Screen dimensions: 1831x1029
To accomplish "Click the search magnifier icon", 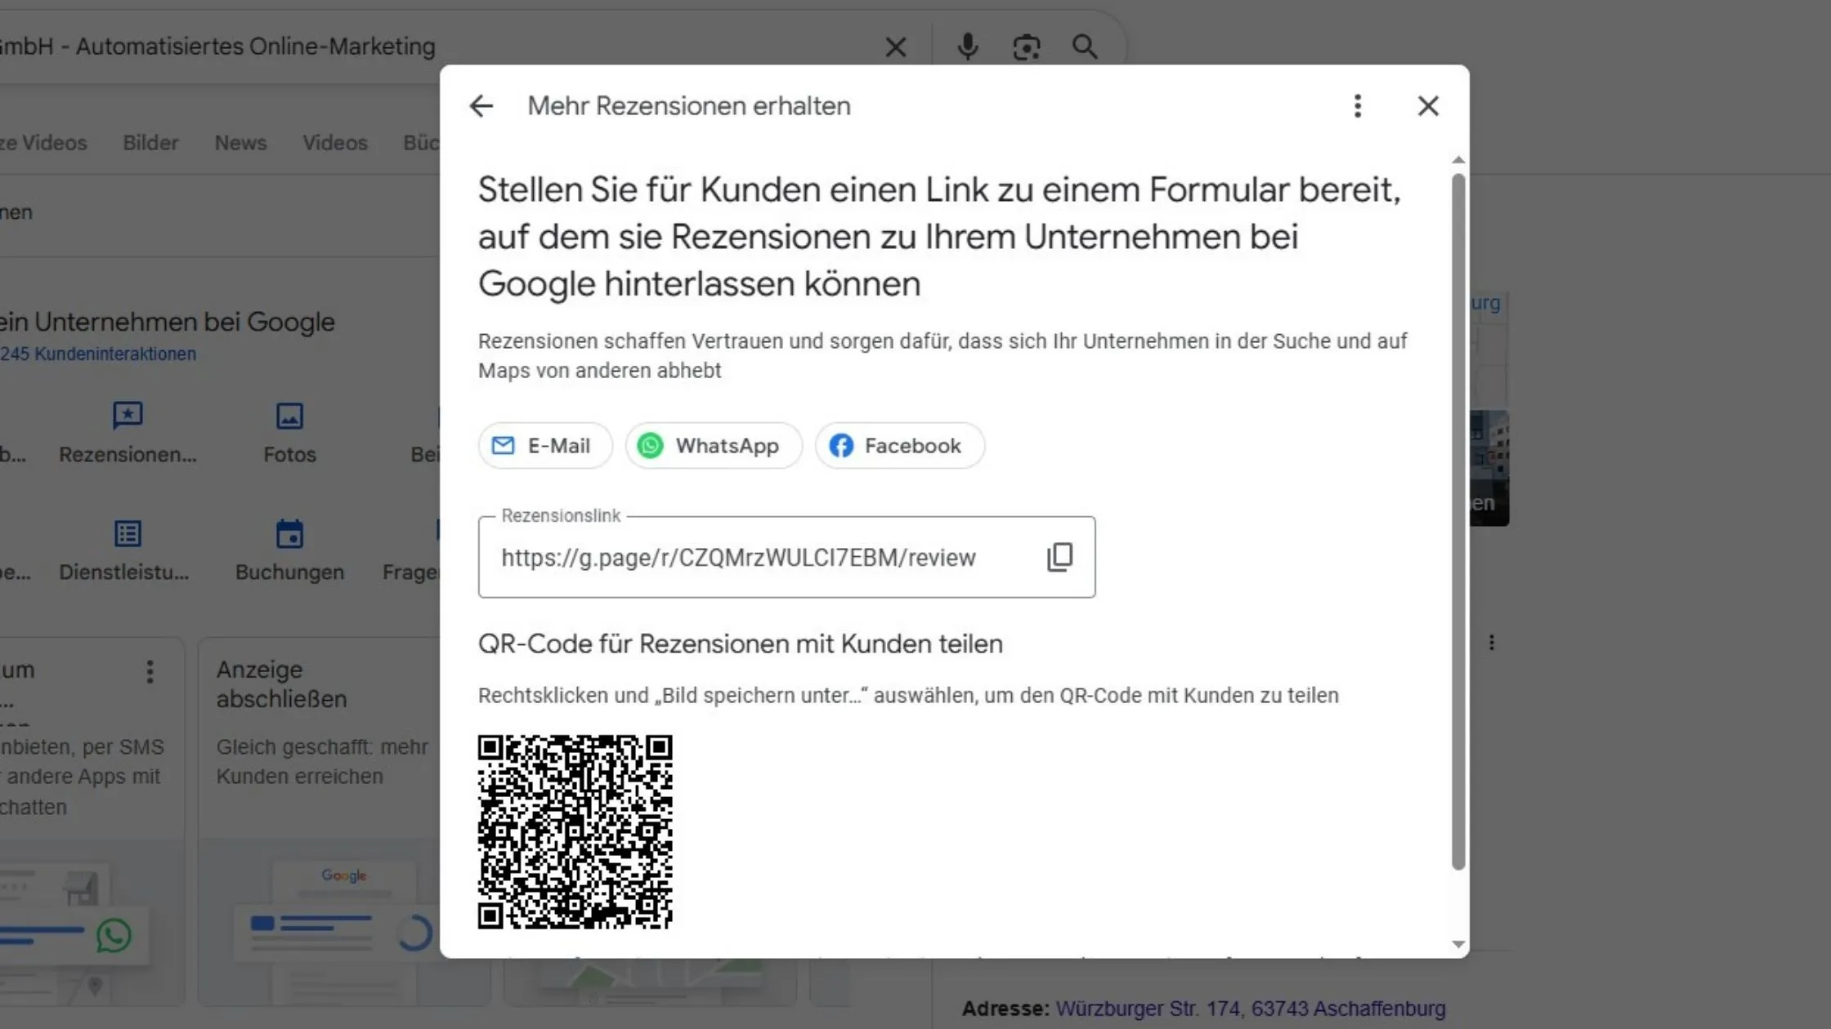I will coord(1085,47).
